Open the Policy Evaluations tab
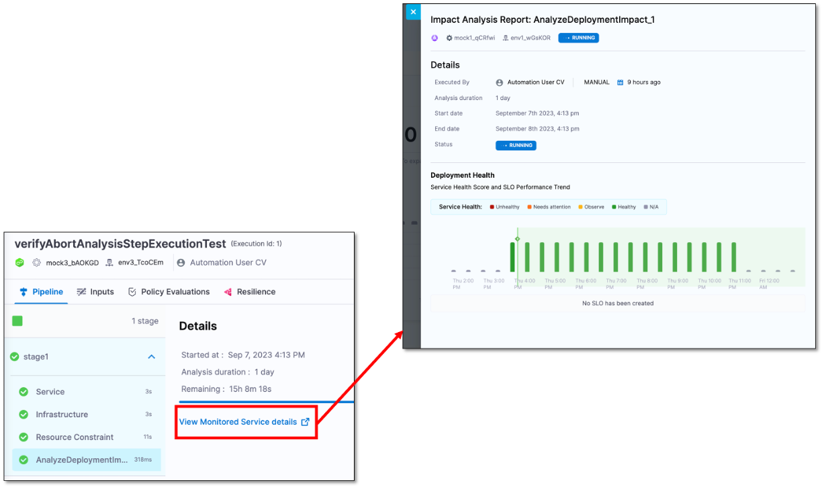 (169, 292)
